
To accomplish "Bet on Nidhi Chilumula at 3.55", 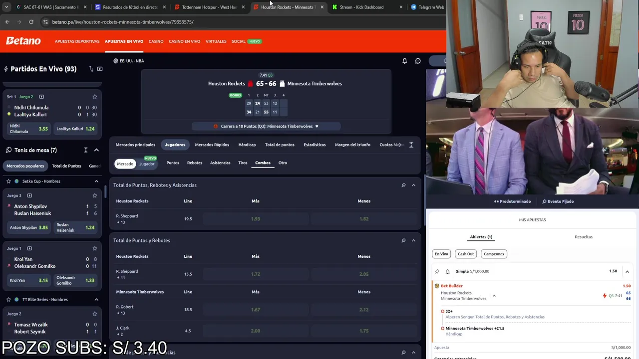I will click(29, 129).
